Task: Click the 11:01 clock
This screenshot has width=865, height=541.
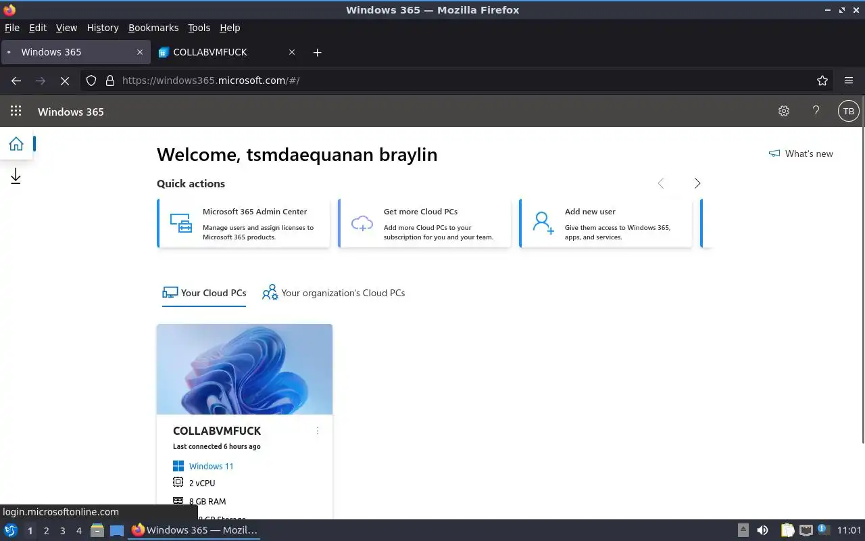Action: tap(849, 530)
